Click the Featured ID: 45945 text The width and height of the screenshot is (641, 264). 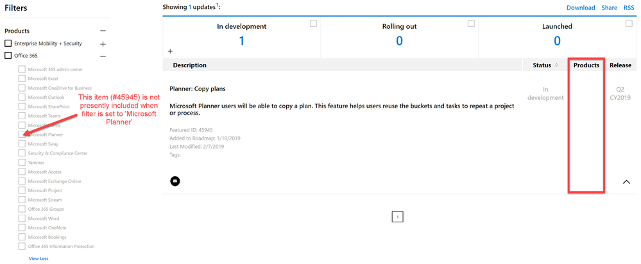coord(191,130)
